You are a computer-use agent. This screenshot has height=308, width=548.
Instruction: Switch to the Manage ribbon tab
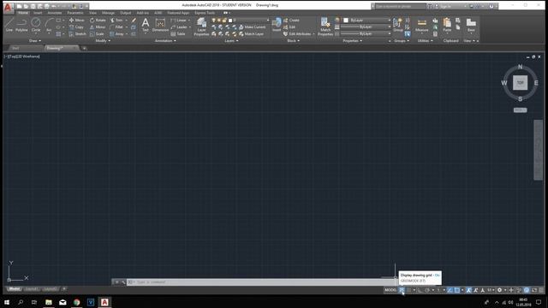[x=108, y=13]
